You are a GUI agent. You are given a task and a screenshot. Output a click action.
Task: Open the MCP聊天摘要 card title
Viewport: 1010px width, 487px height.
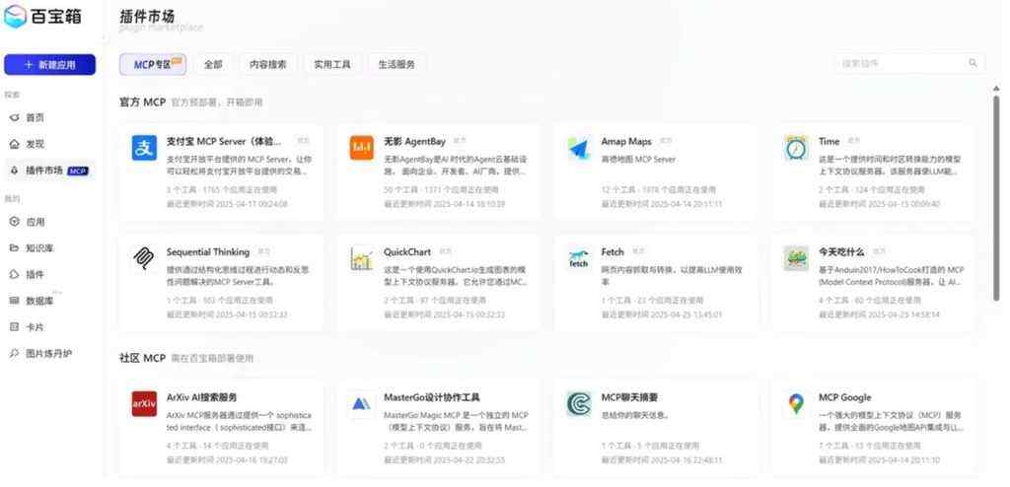pos(629,397)
